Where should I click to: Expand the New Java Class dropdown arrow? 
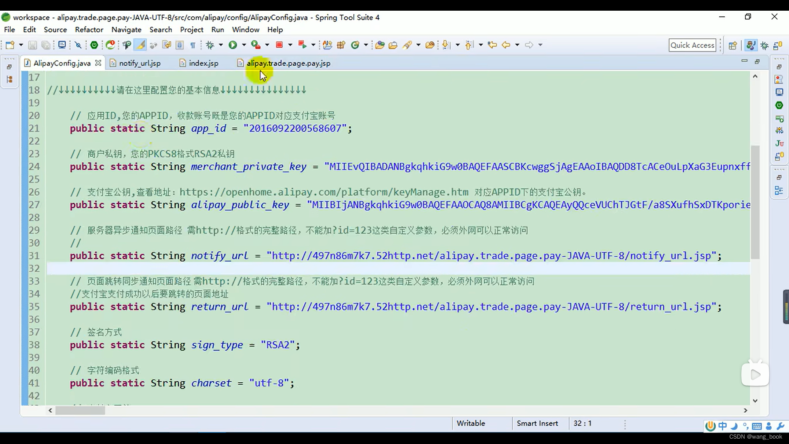coord(366,45)
